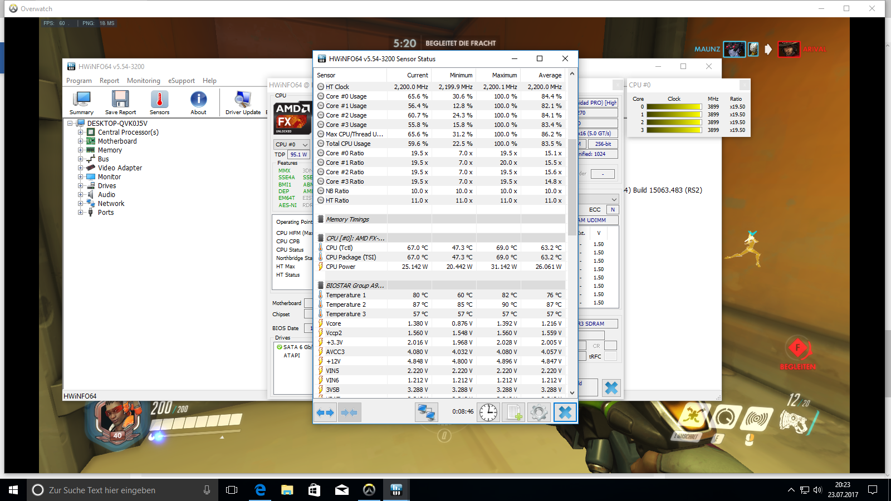Launch Microsoft Edge from the taskbar
The width and height of the screenshot is (891, 501).
coord(260,490)
